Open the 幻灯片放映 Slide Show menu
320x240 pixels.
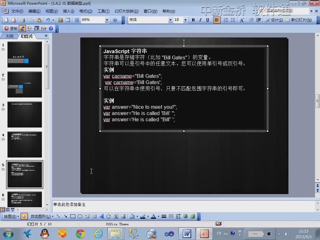click(x=127, y=11)
